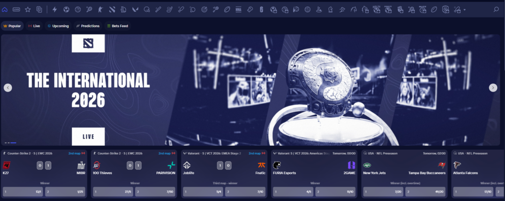
Task: Open the search magnifier icon
Action: coord(496,10)
